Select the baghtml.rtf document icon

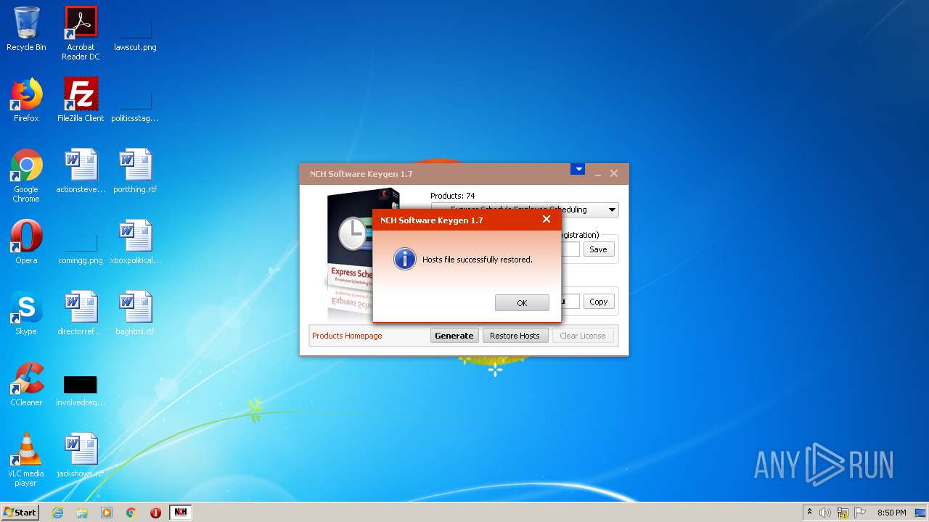coord(135,313)
